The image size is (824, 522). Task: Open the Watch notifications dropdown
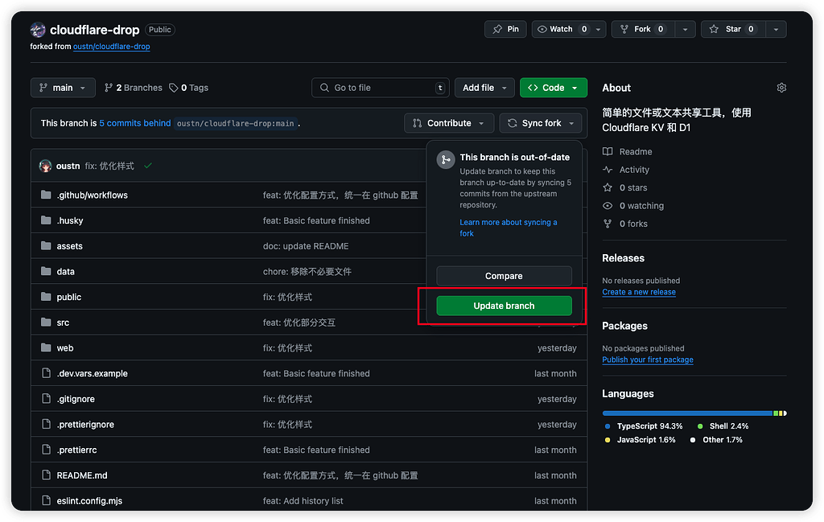(x=569, y=30)
